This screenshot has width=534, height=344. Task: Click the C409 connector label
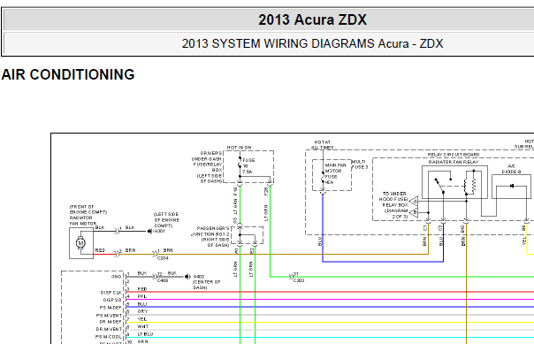click(163, 280)
